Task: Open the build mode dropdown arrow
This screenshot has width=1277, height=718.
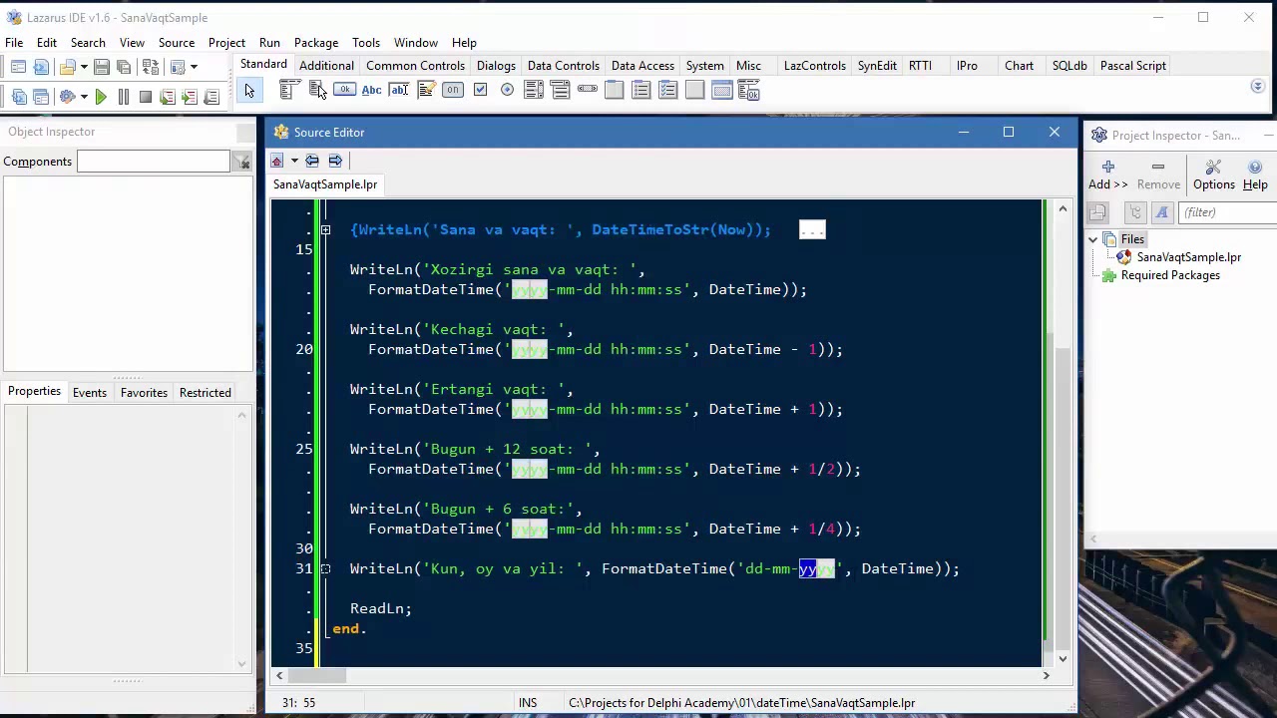Action: 84,97
